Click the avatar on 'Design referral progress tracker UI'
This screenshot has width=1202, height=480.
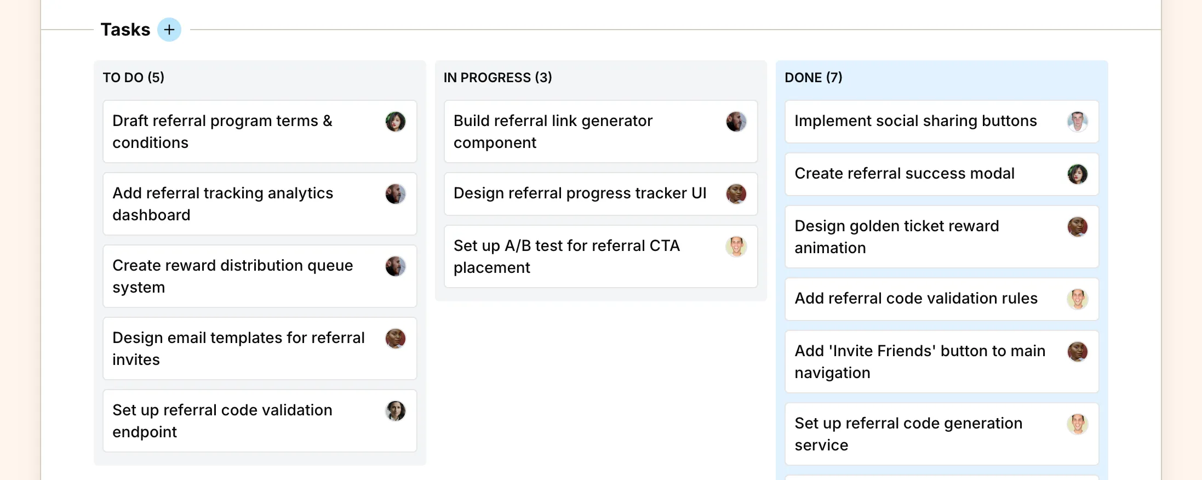pyautogui.click(x=737, y=194)
